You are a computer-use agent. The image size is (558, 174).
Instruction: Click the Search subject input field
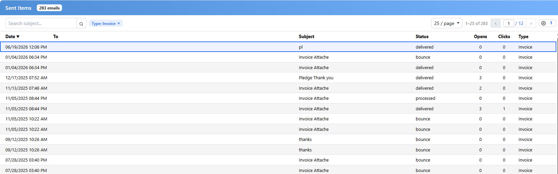coord(41,23)
